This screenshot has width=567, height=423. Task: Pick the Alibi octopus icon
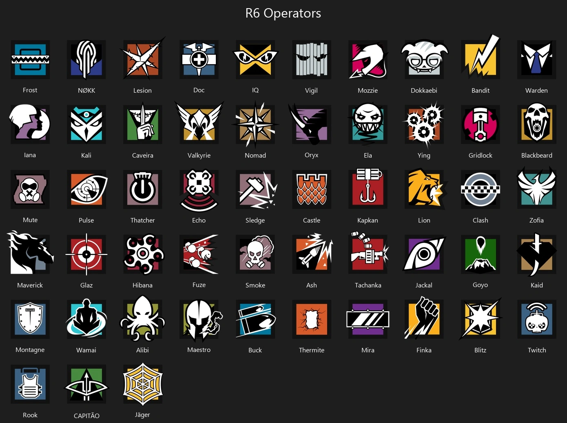pyautogui.click(x=143, y=318)
